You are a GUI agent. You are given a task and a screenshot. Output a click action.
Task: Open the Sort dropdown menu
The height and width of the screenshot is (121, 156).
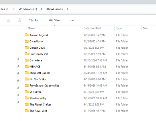click(36, 20)
